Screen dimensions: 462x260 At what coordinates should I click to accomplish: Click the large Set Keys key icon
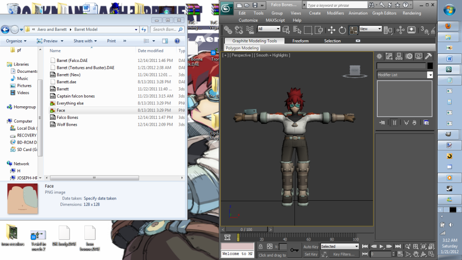click(294, 250)
